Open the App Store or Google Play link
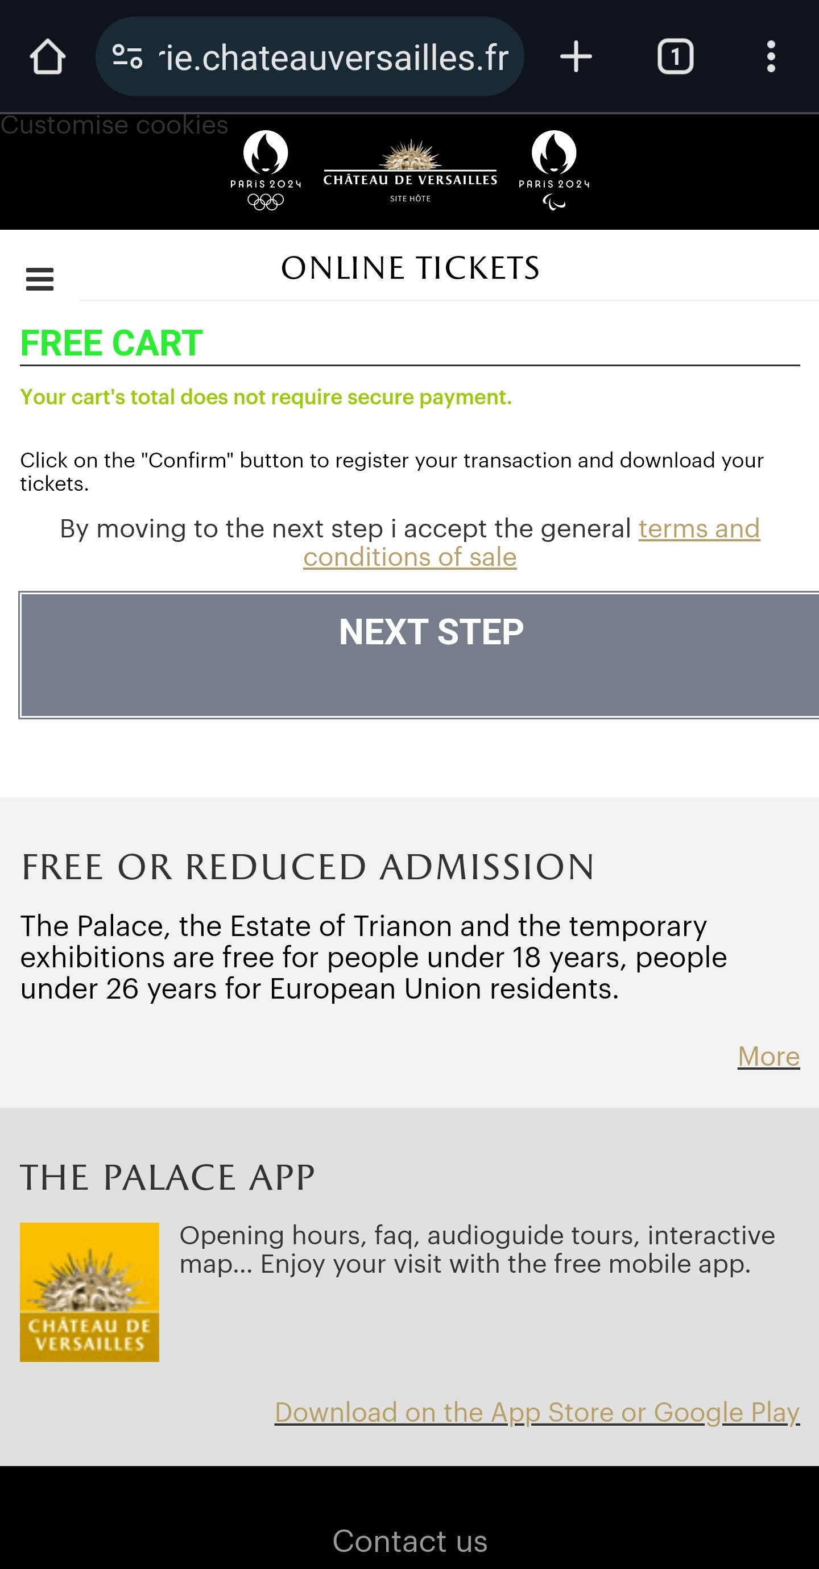The width and height of the screenshot is (819, 1569). (537, 1412)
